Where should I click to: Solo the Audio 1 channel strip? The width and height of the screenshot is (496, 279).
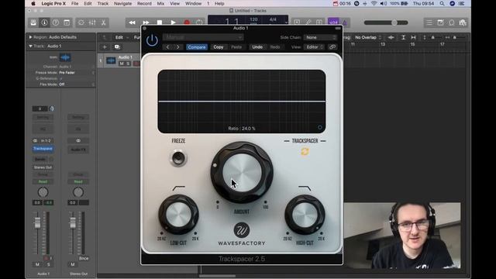[48, 264]
